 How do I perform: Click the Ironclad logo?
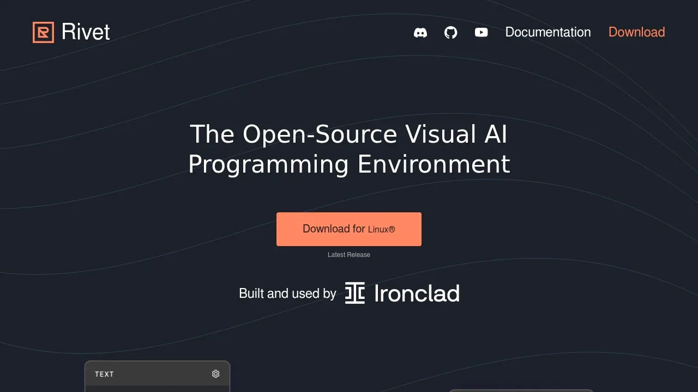pyautogui.click(x=402, y=293)
